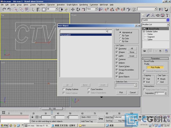171x128 pixels.
Task: Select the Bind to Space Warp tool
Action: click(27, 10)
